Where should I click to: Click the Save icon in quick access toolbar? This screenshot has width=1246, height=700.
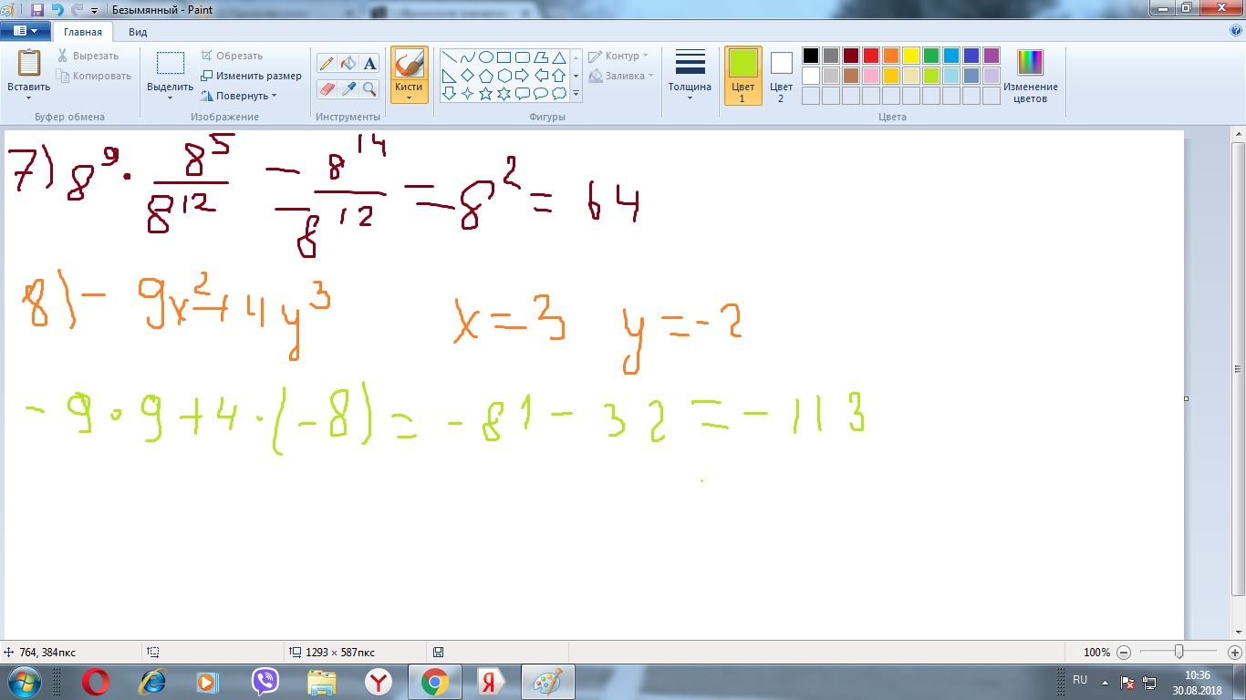point(37,9)
